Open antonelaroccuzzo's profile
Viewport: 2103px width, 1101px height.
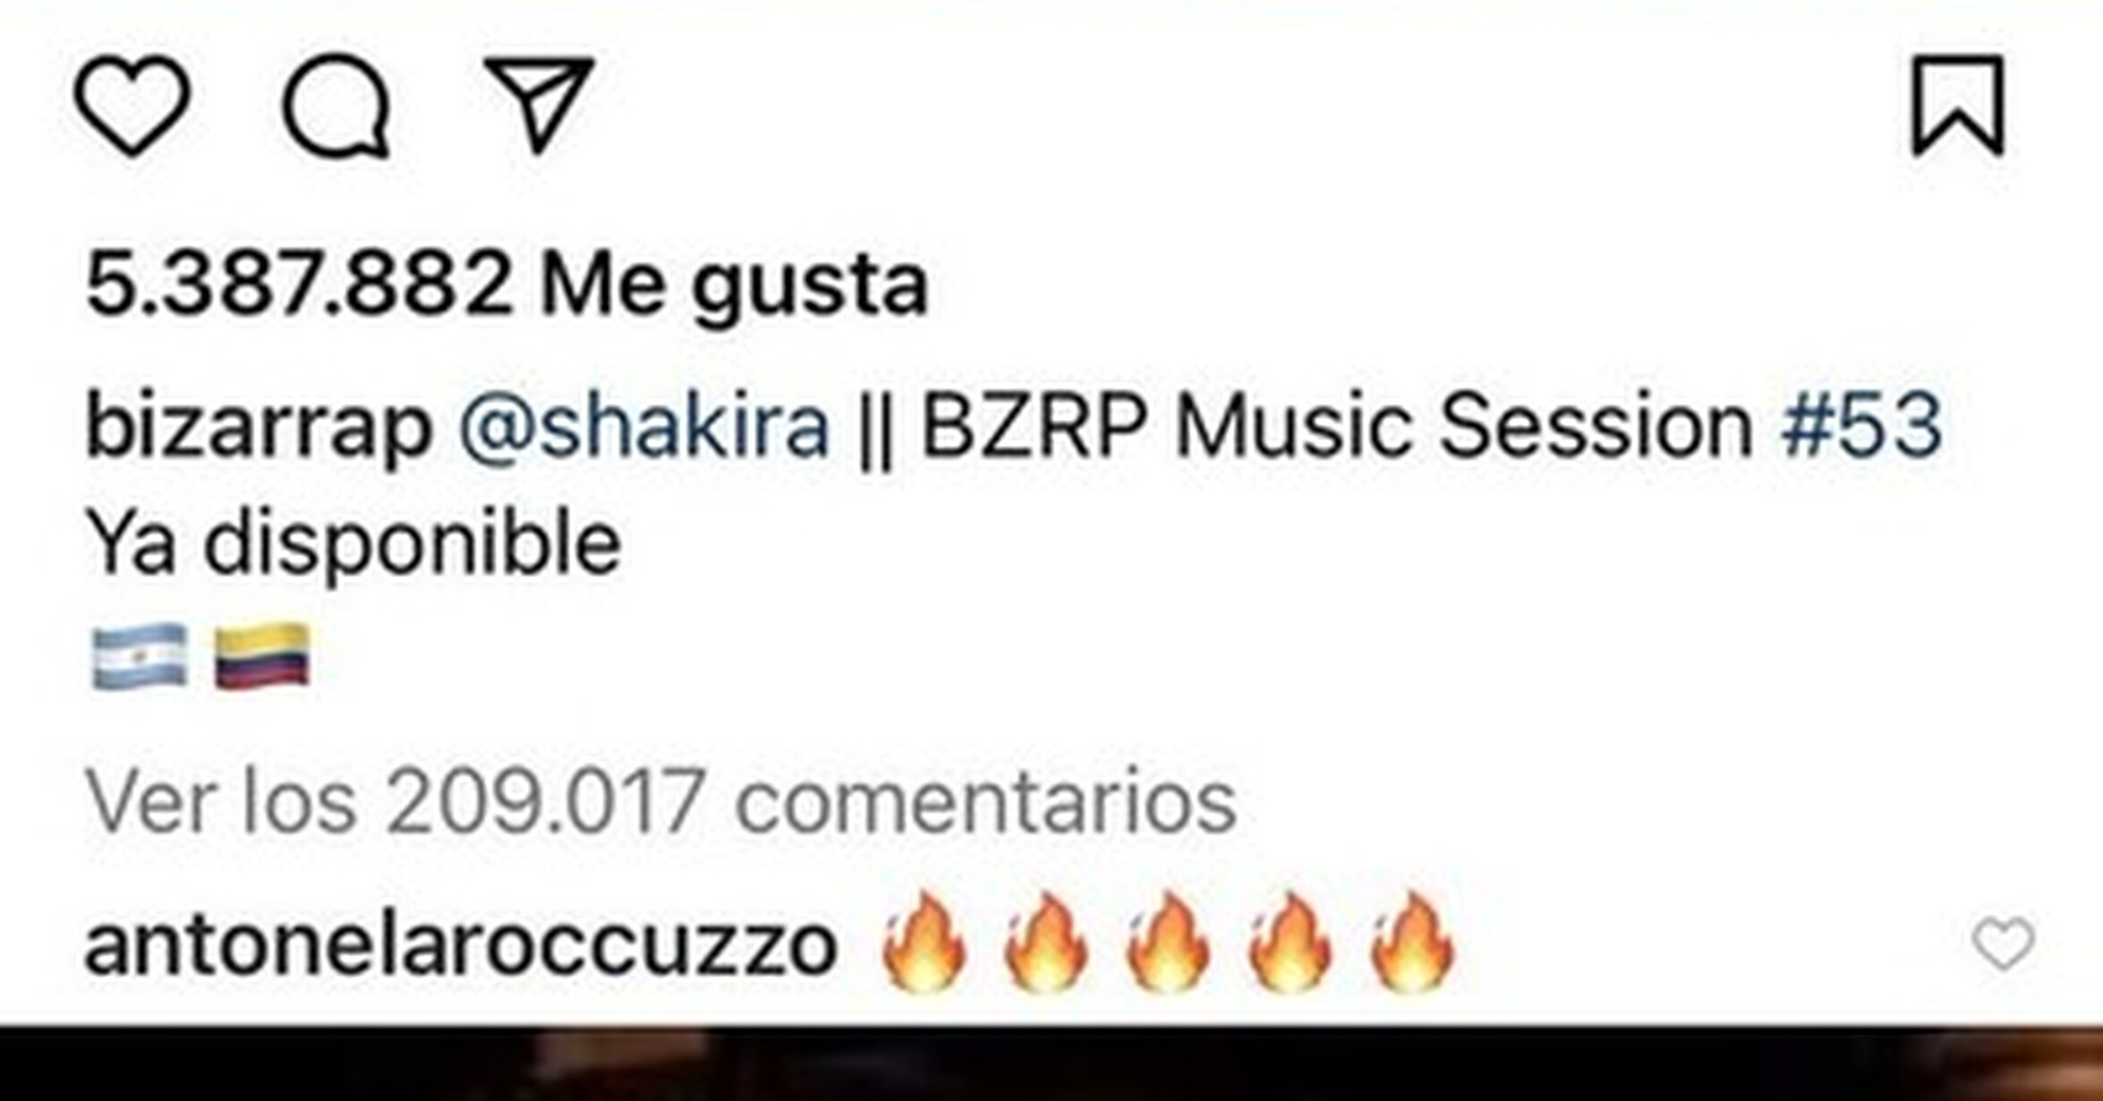(x=461, y=944)
